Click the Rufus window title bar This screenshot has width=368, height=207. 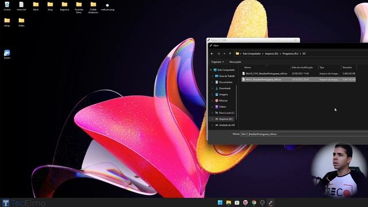[253, 40]
